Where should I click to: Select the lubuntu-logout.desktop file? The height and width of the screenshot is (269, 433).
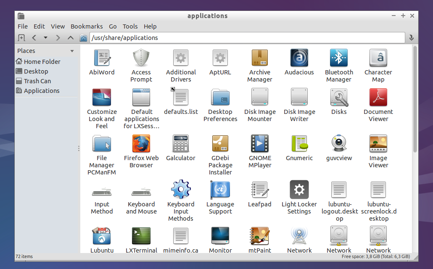click(339, 190)
